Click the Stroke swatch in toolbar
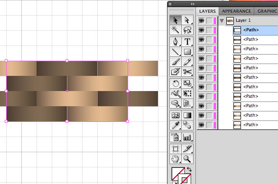 [185, 179]
